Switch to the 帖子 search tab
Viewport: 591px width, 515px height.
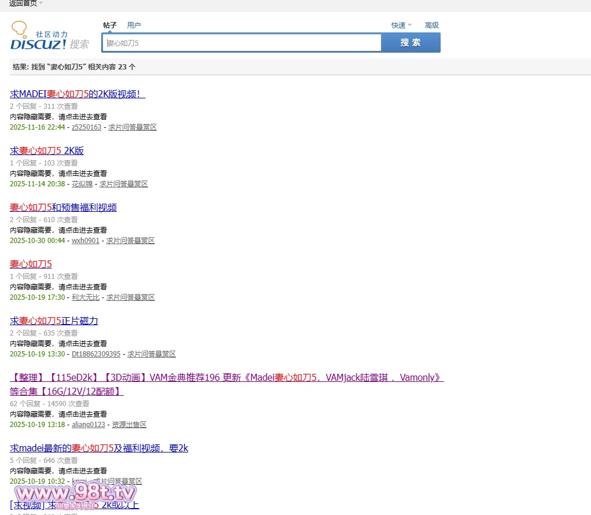click(110, 25)
